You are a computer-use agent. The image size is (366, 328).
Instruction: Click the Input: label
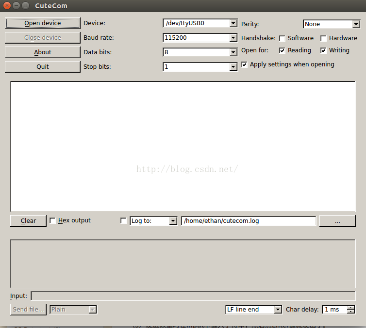point(18,296)
